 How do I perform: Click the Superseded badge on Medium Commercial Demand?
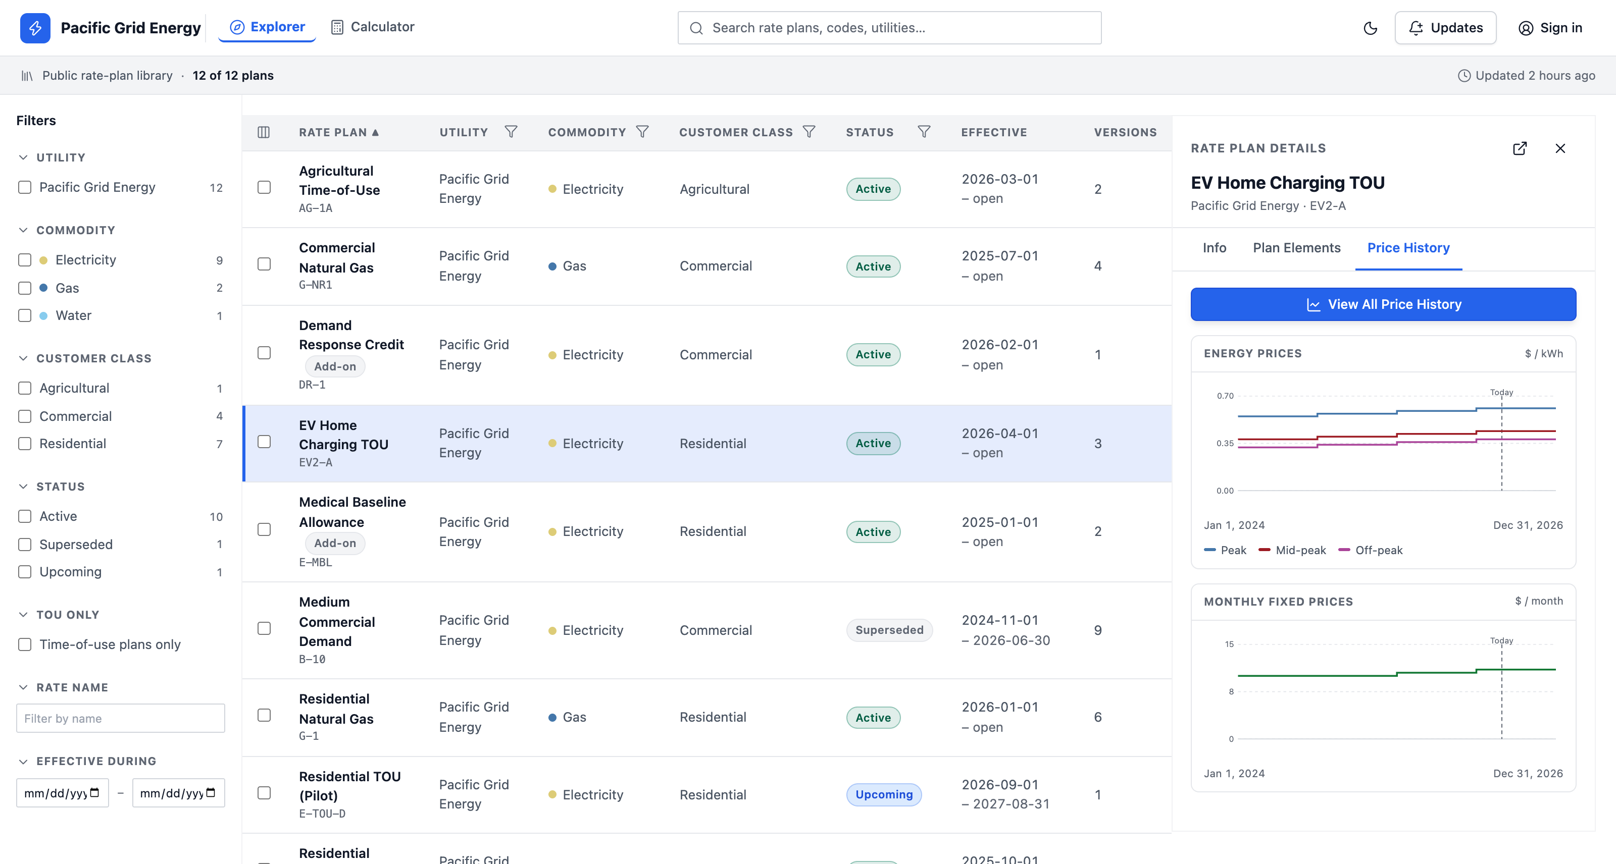point(889,630)
